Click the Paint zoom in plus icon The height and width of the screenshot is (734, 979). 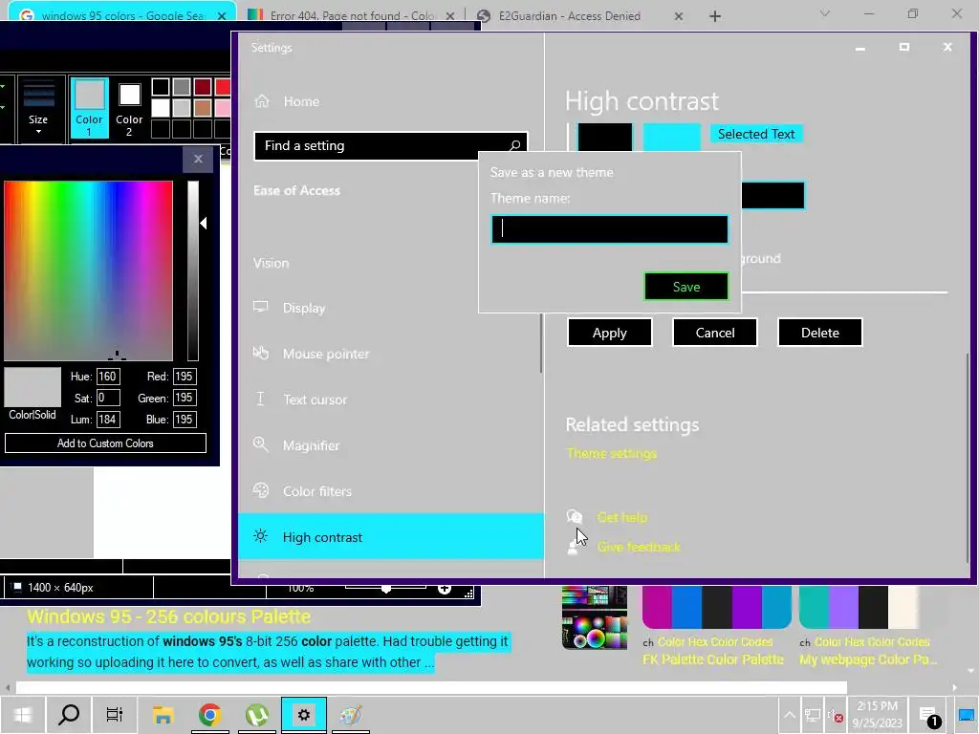[x=444, y=589]
